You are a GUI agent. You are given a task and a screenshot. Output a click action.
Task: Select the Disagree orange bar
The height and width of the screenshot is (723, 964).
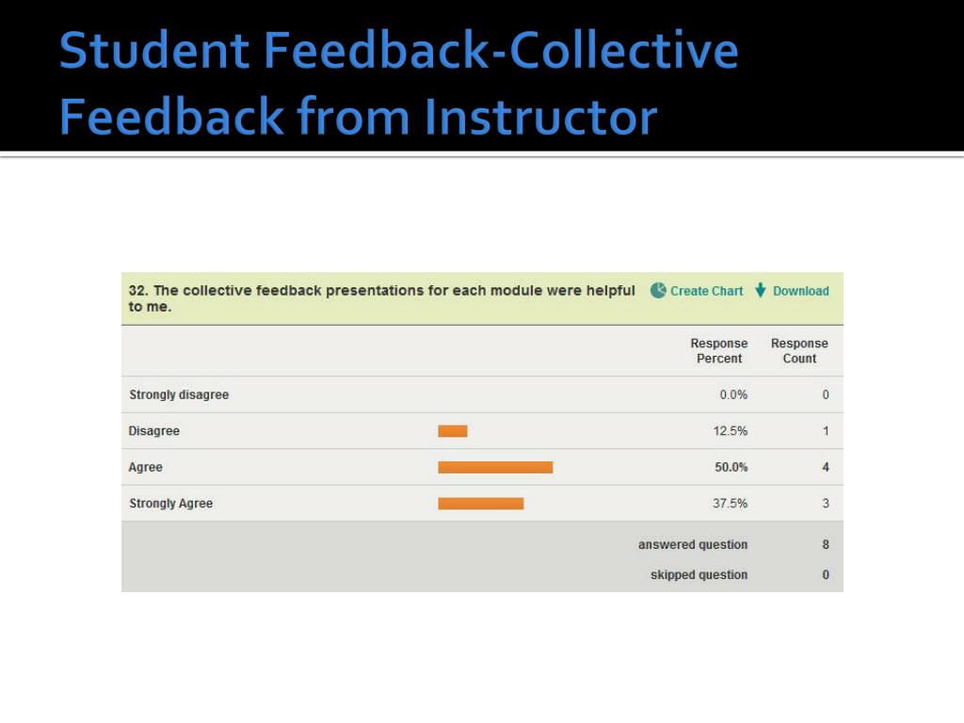(453, 431)
